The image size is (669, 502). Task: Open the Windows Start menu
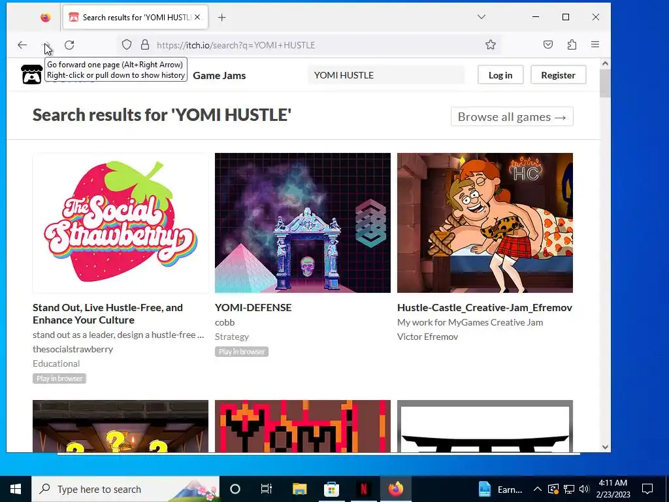[16, 489]
